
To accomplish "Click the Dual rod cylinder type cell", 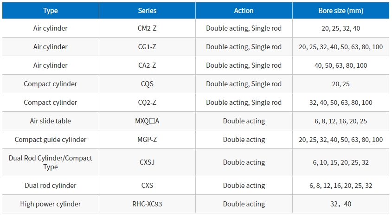I will tap(51, 186).
